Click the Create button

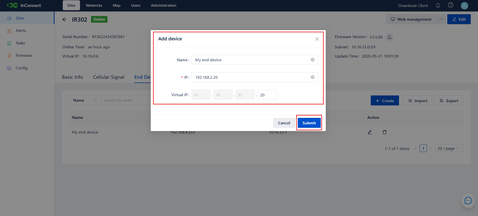click(x=385, y=100)
